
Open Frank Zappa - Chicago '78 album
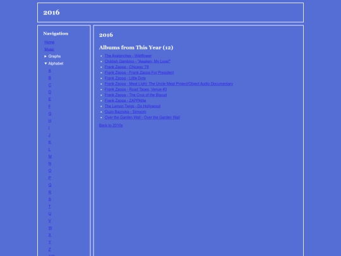pos(126,67)
